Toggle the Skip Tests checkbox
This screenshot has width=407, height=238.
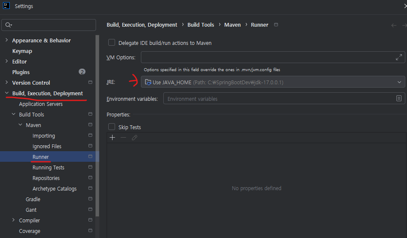pyautogui.click(x=112, y=127)
